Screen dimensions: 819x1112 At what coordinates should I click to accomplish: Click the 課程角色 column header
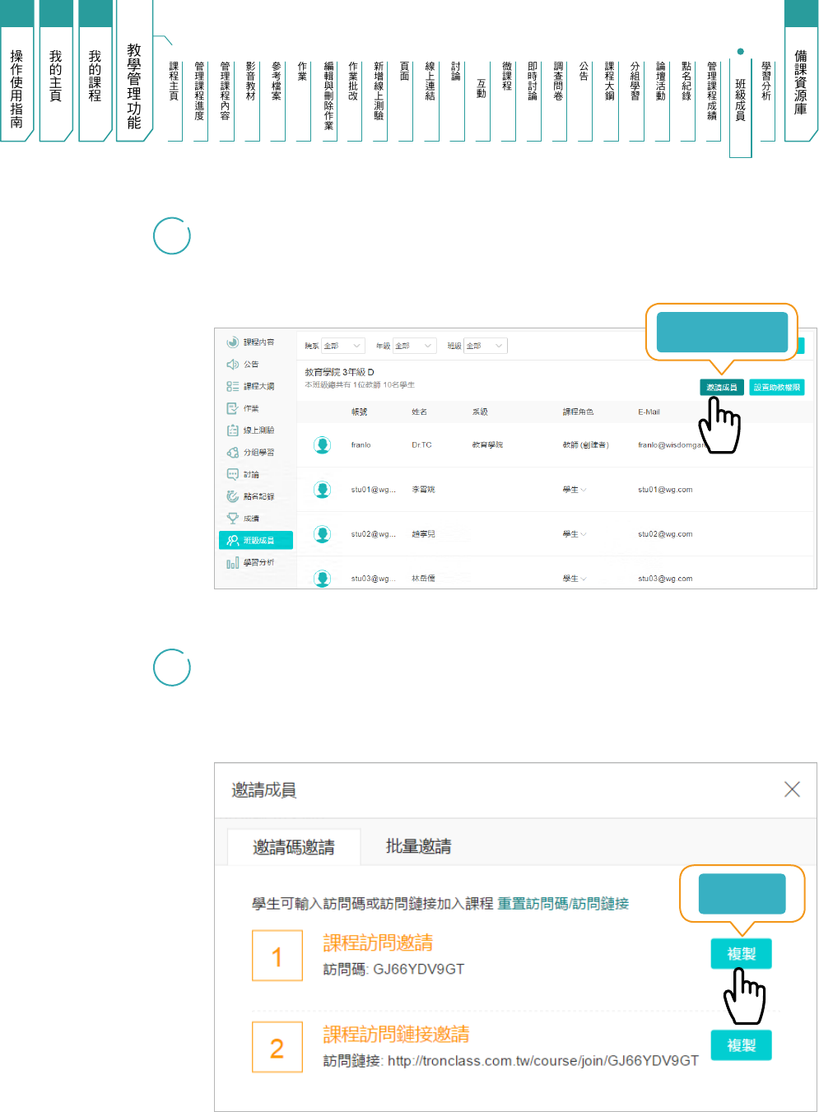click(578, 412)
